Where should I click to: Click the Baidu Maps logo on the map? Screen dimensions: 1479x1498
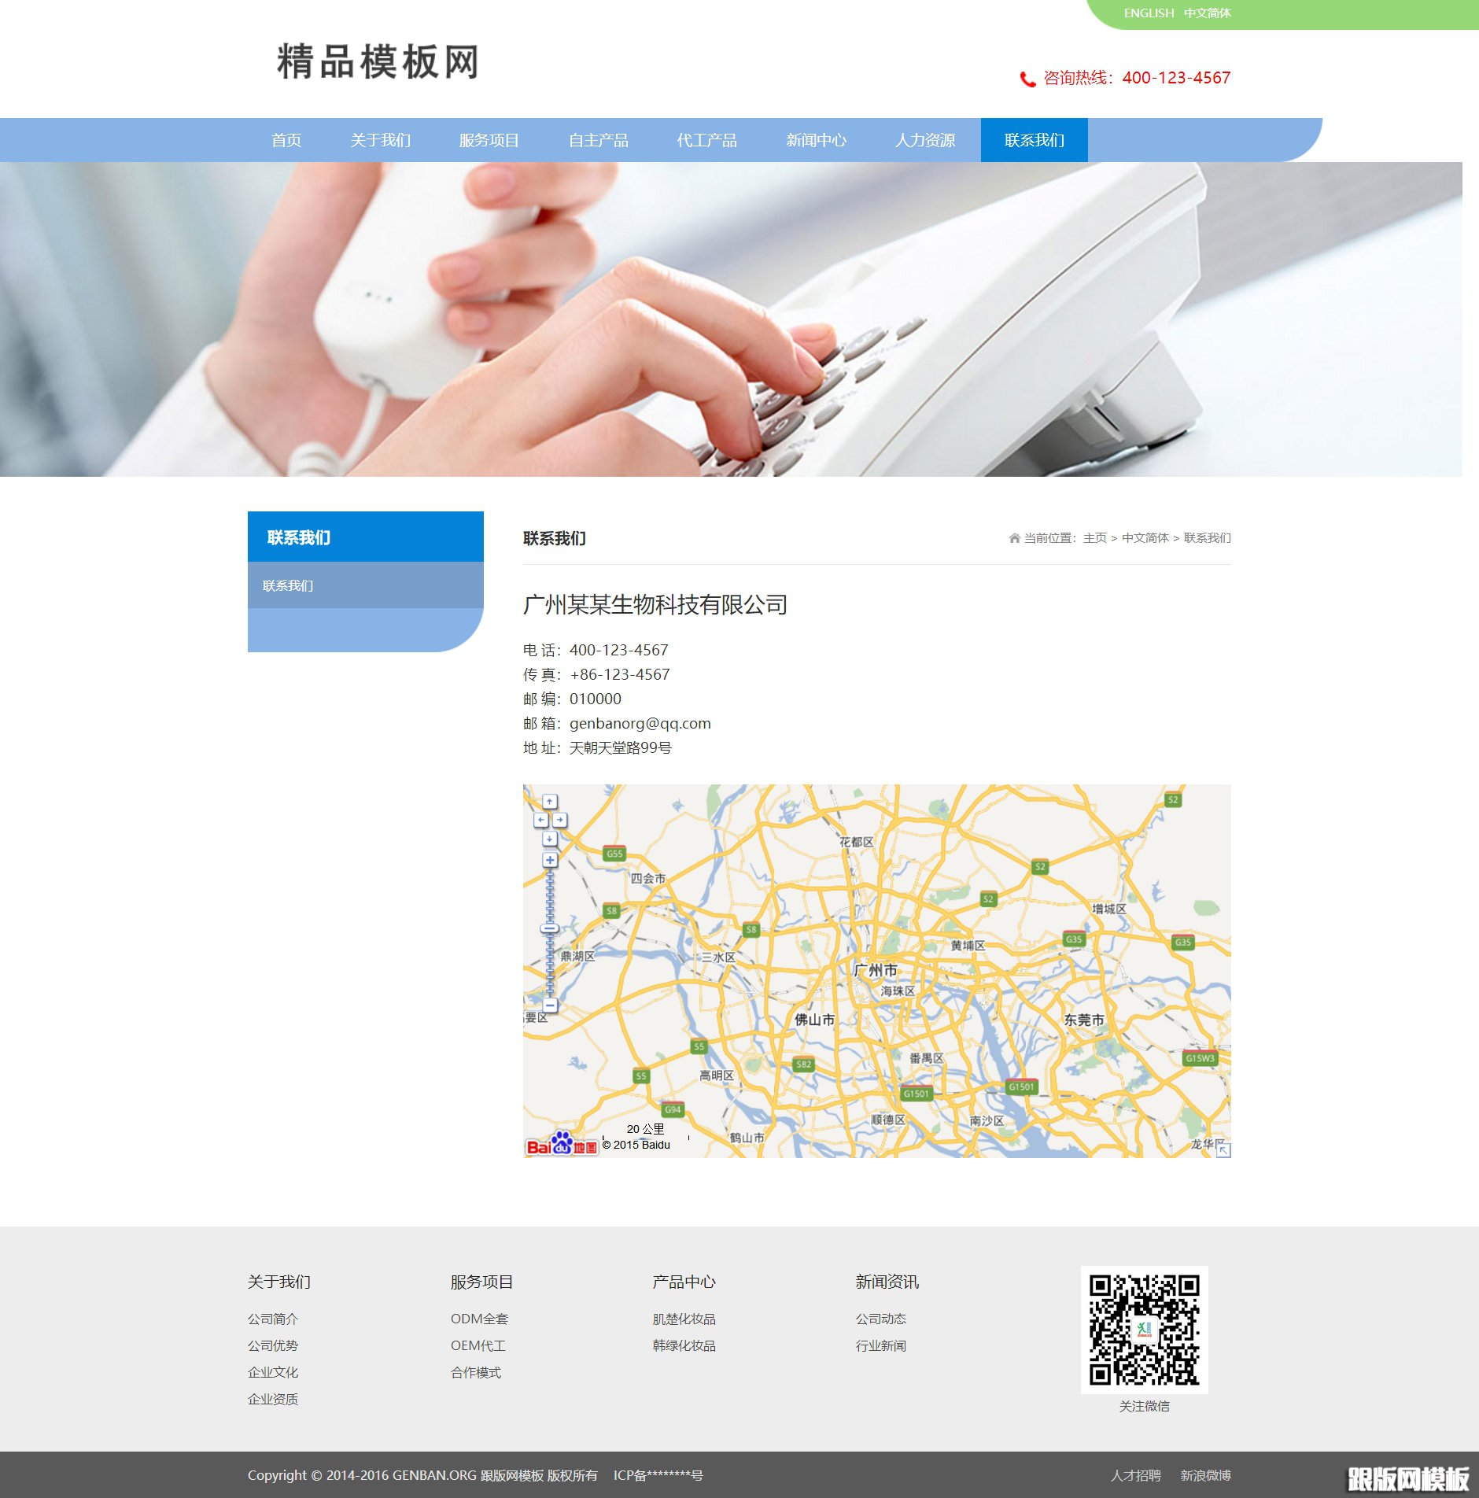(562, 1145)
